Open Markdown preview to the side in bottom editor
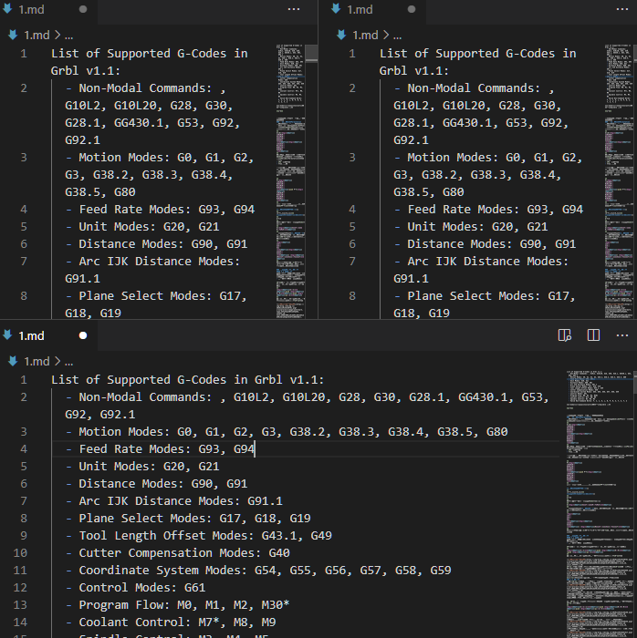 565,335
